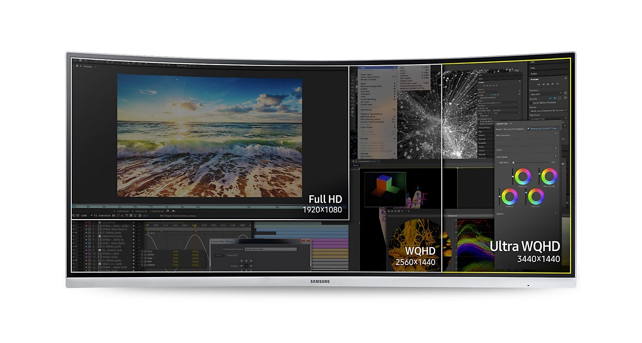642x343 pixels.
Task: Open the Layer Styles submenu
Action: [x=377, y=127]
